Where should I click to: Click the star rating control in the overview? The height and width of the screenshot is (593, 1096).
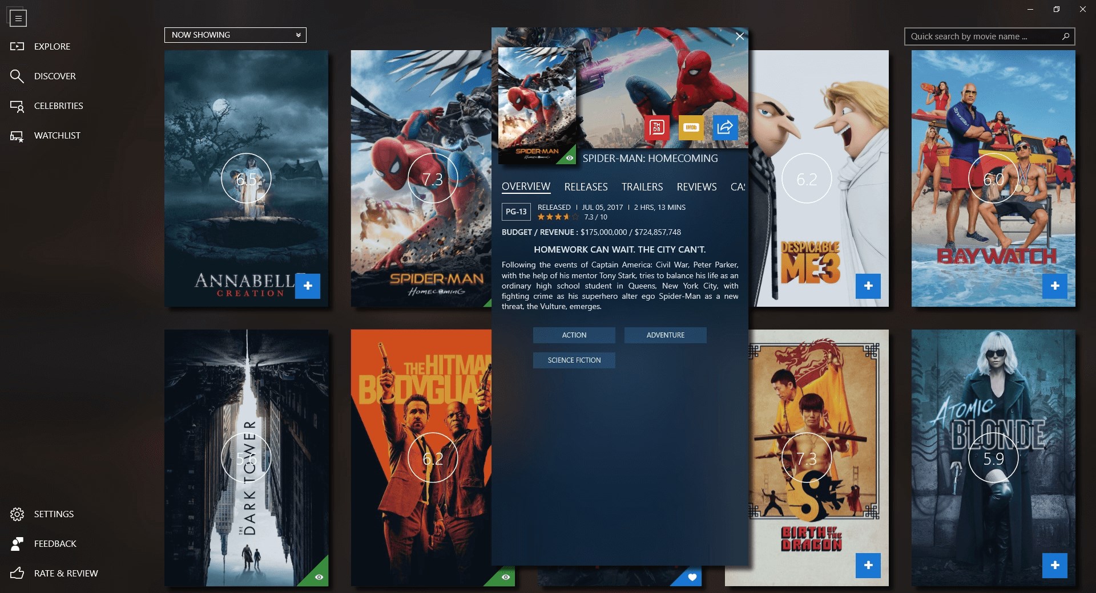(557, 217)
